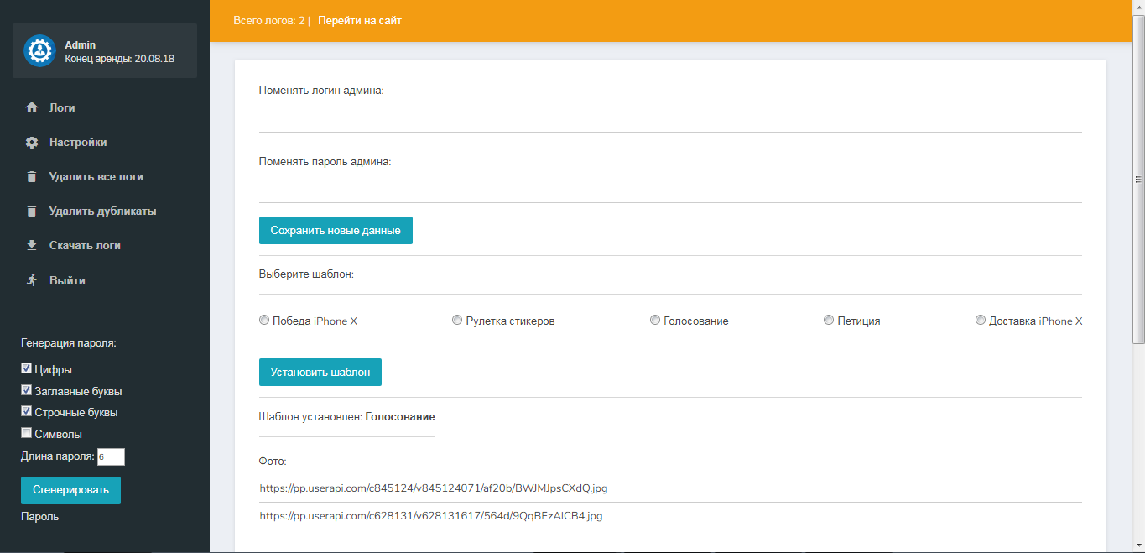Uncheck the Цифры checkbox
The height and width of the screenshot is (553, 1145).
pos(27,368)
